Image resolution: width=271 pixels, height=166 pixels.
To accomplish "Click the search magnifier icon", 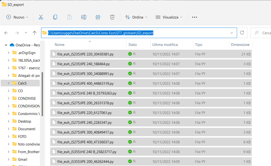I will [x=257, y=33].
